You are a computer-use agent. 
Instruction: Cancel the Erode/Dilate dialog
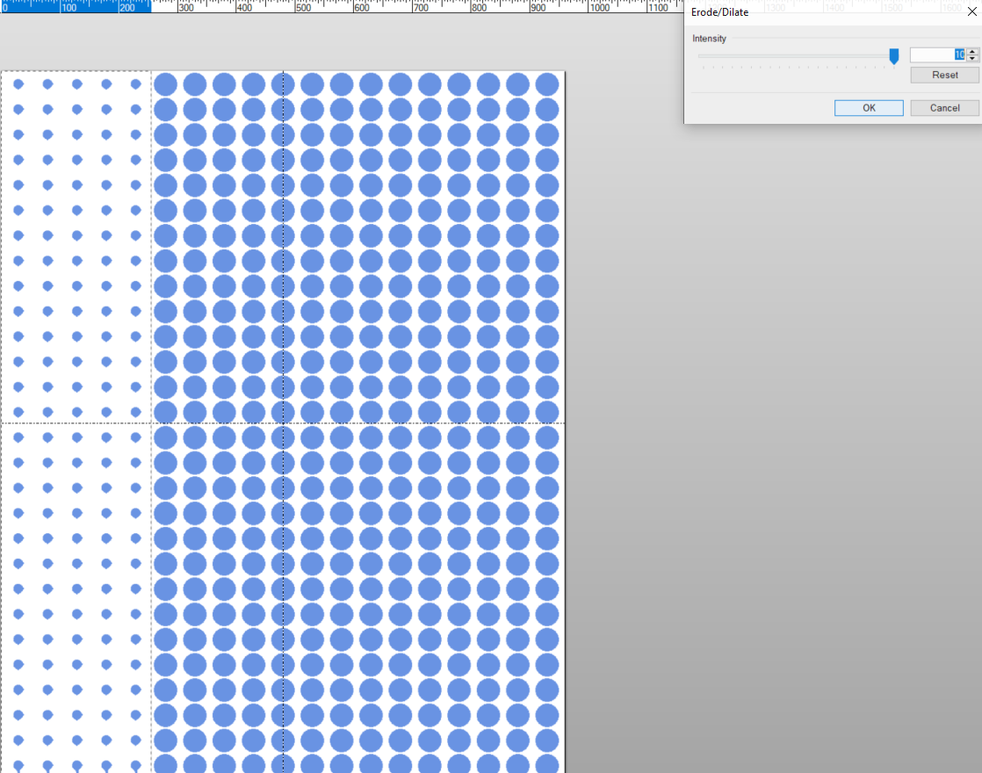(944, 108)
